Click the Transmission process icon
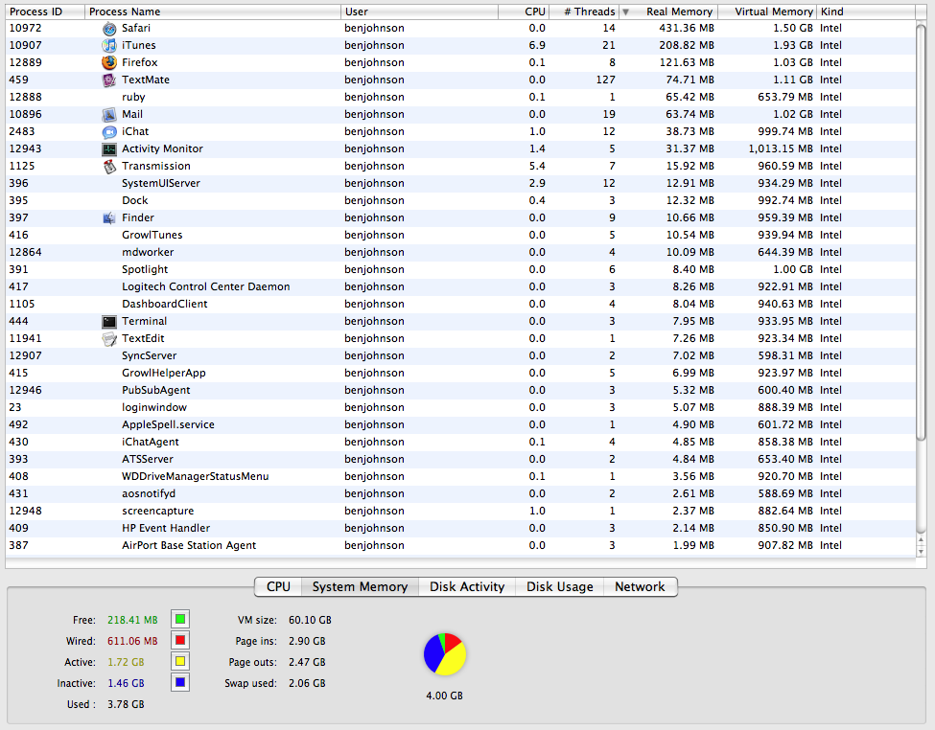 [x=109, y=167]
